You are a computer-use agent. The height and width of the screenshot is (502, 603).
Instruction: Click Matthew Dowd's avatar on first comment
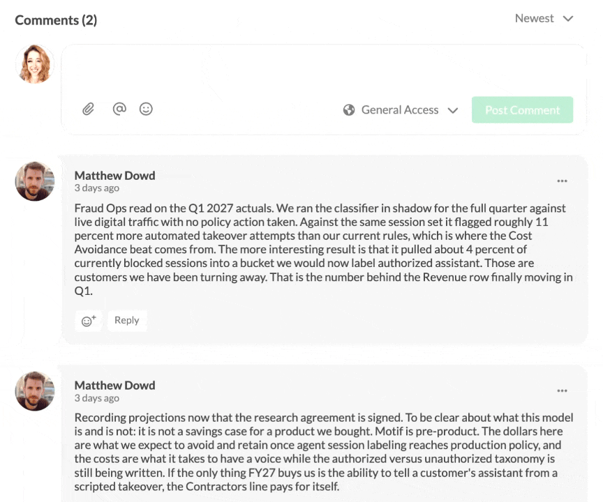click(35, 181)
